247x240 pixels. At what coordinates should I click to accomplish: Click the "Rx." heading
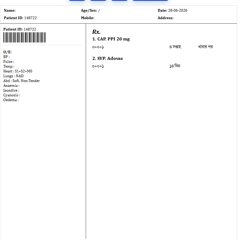click(96, 32)
